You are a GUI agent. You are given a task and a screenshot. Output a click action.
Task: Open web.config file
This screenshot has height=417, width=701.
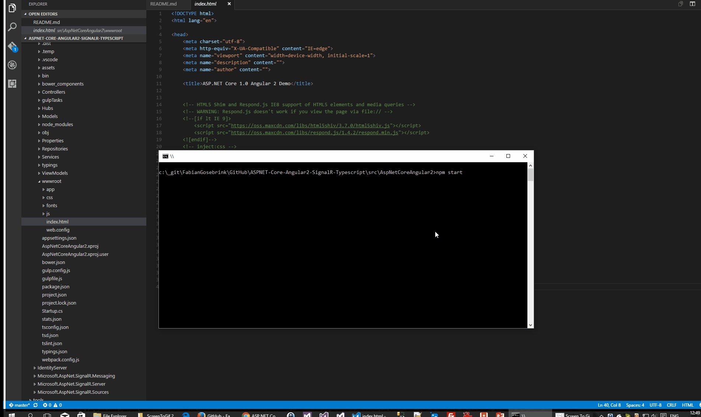(x=84, y=230)
